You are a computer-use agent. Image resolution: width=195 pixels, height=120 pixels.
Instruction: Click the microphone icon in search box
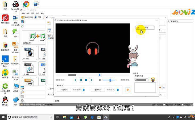(x=51, y=117)
